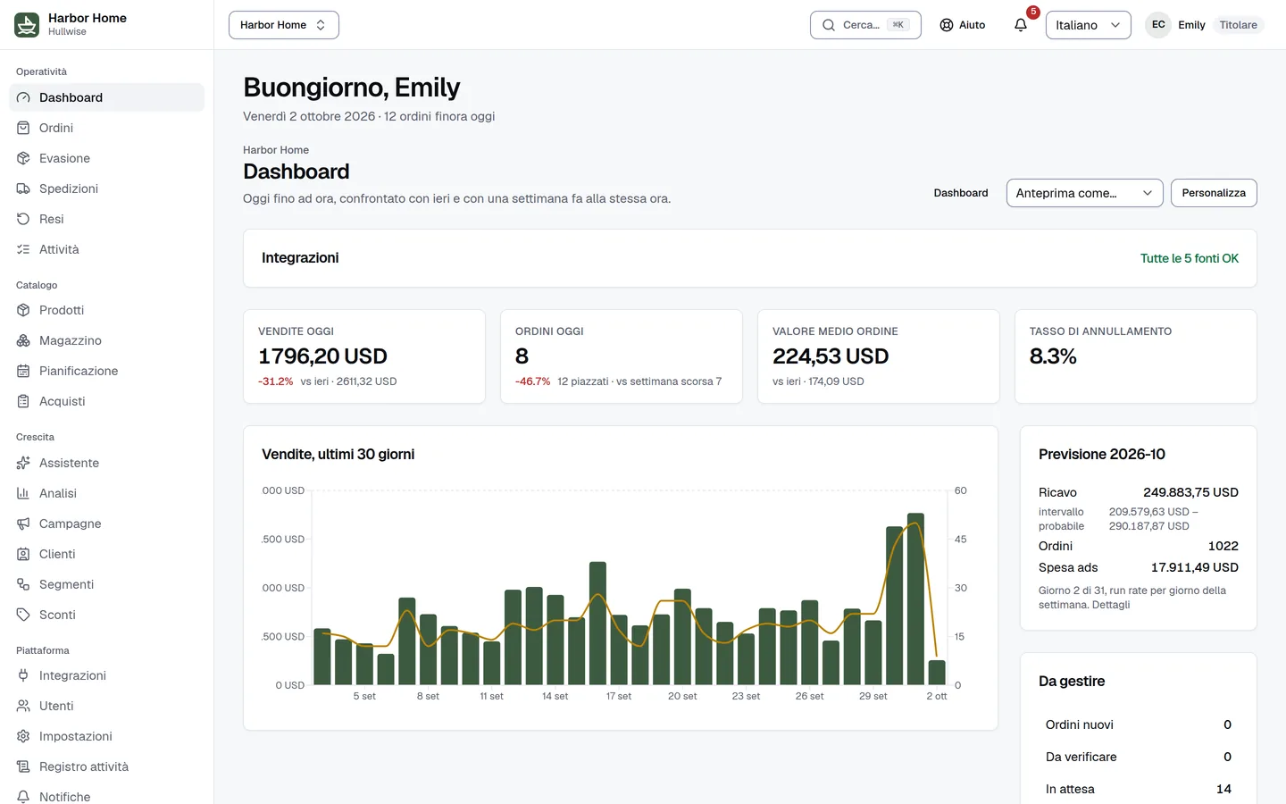Expand the Anteprima come dropdown

[1084, 193]
